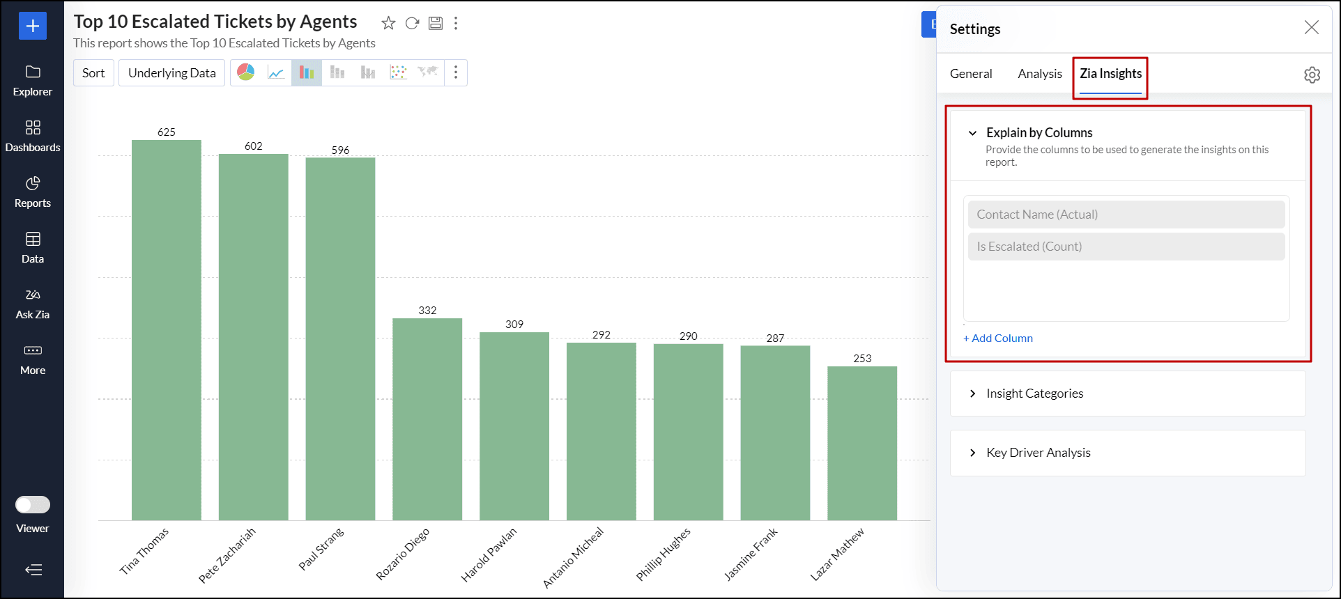Switch to the General tab
The height and width of the screenshot is (599, 1341).
(970, 74)
